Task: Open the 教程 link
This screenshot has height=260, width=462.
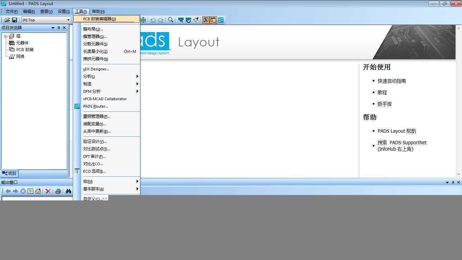Action: click(x=382, y=92)
